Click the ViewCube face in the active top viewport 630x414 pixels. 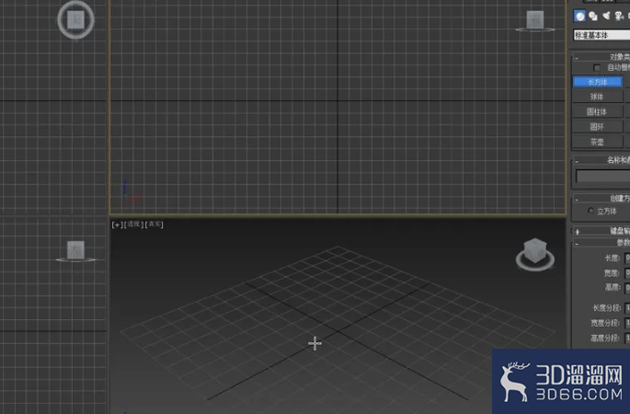535,19
